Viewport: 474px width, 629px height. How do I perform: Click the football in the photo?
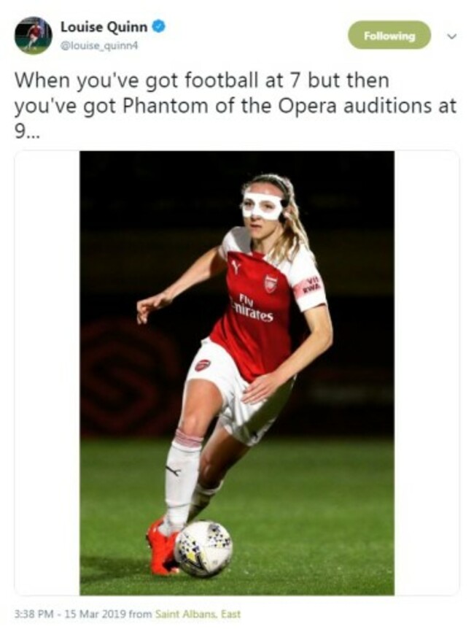coord(203,547)
